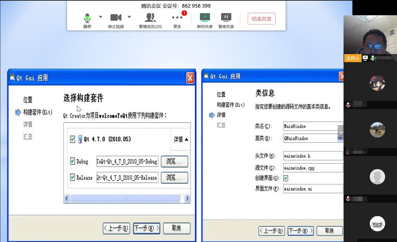397x242 pixels.
Task: Click Browse for the Debug build path
Action: tap(174, 161)
